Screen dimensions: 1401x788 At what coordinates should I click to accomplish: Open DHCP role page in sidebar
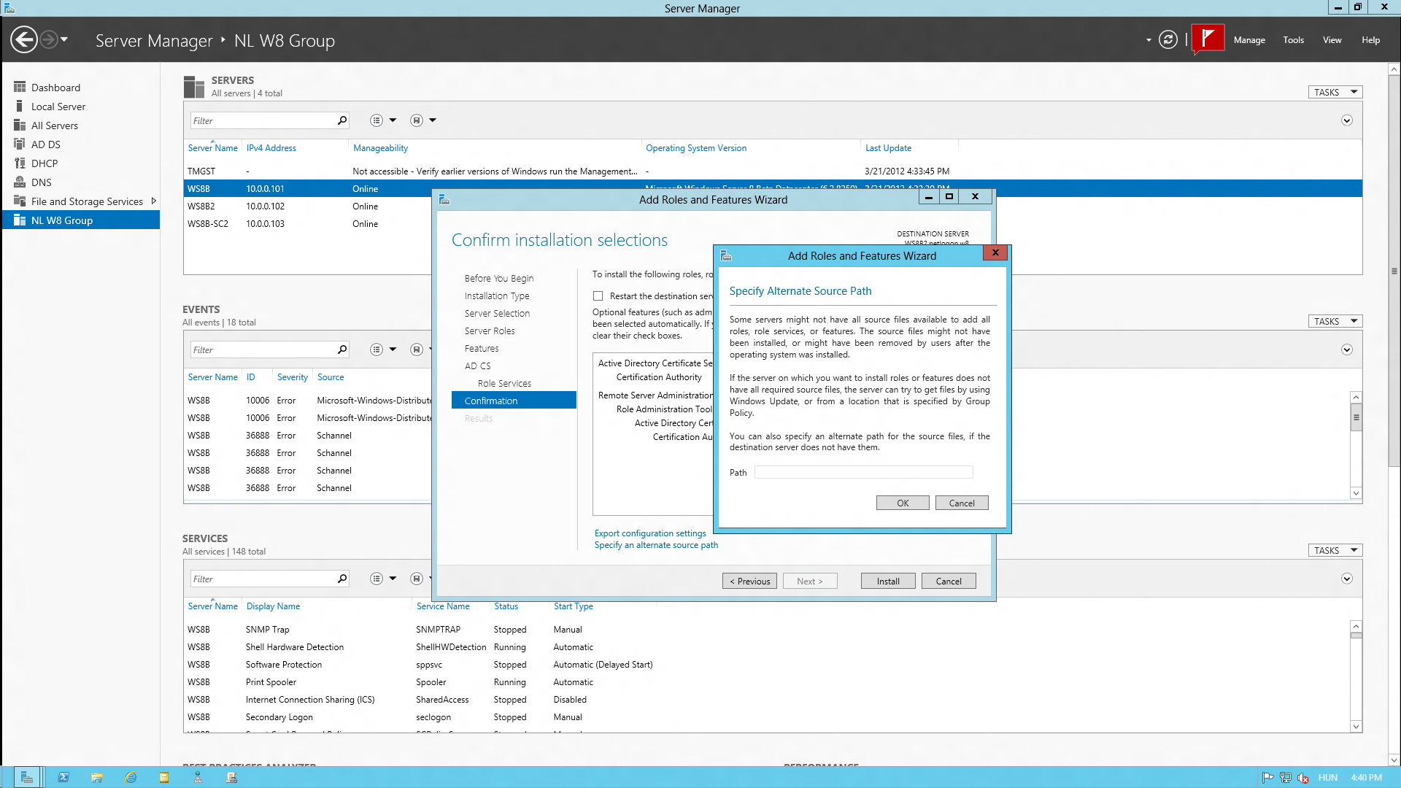click(45, 163)
